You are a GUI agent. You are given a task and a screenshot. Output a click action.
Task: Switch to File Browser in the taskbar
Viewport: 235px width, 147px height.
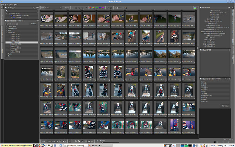[76, 145]
